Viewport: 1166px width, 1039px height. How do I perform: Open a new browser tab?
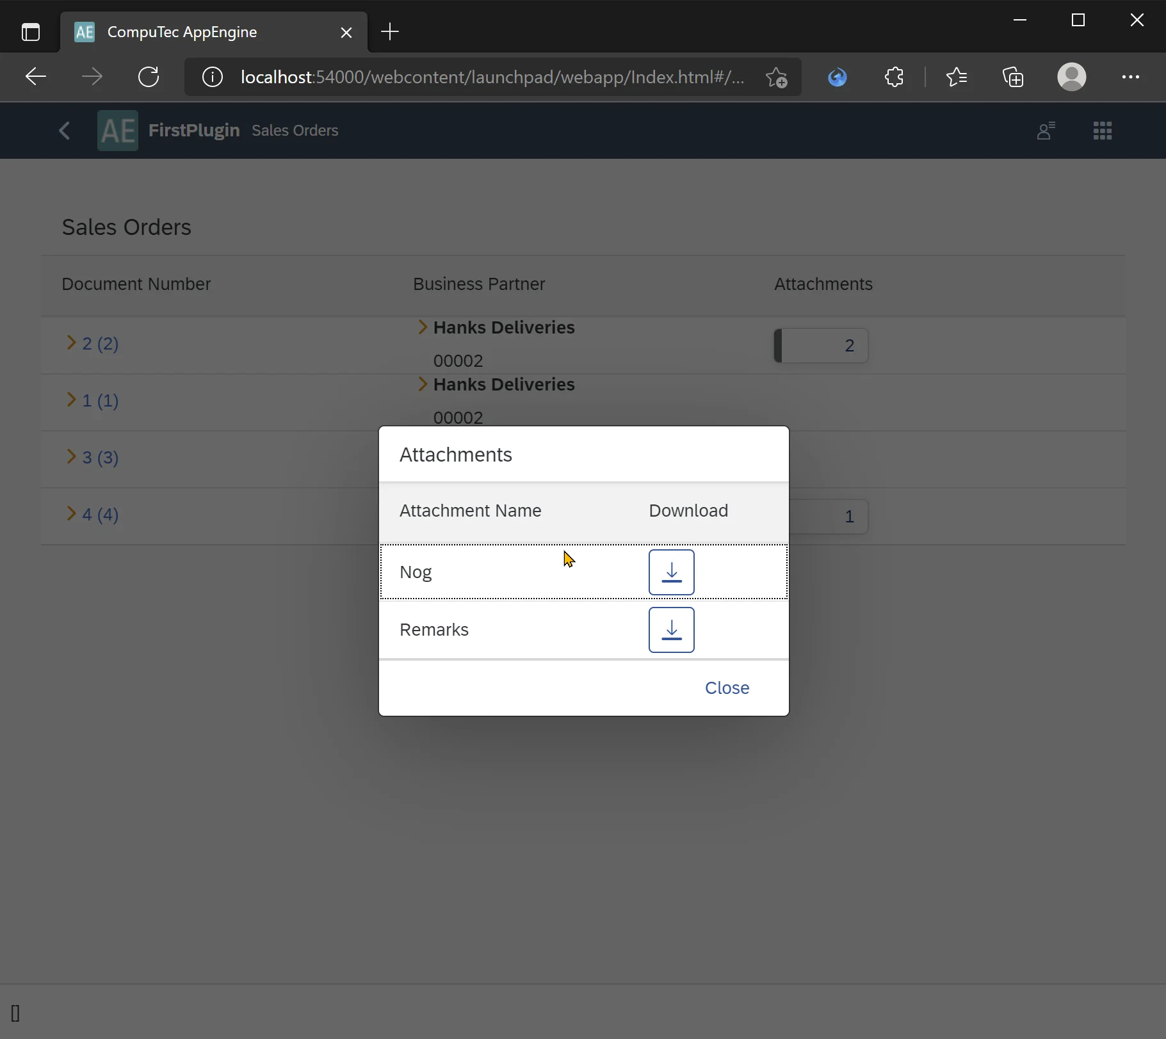click(x=389, y=32)
